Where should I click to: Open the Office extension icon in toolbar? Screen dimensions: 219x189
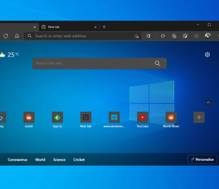coord(148,36)
